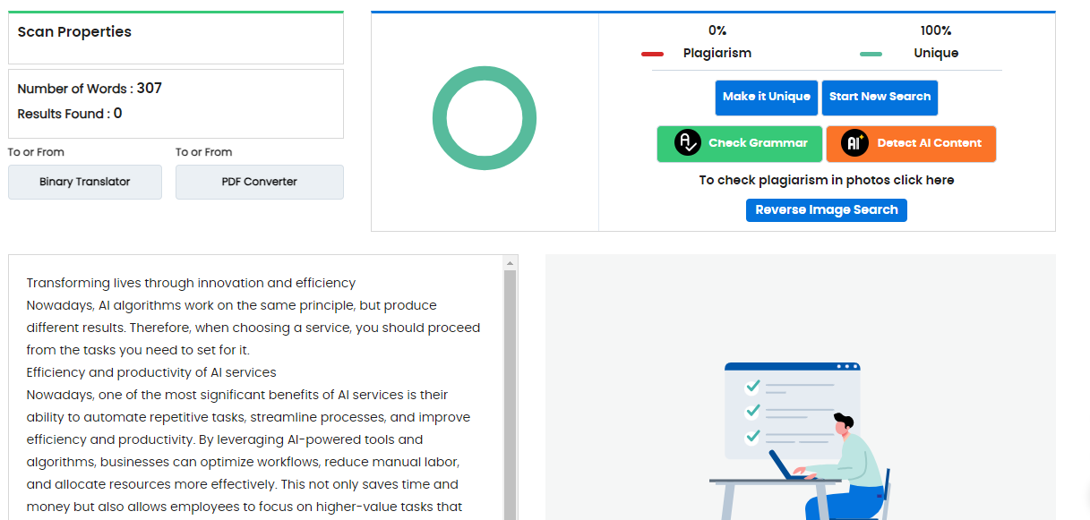
Task: Click the '0%' plagiarism value
Action: pos(717,30)
